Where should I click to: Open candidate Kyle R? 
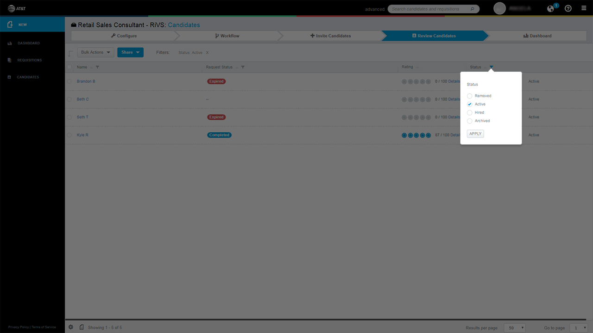coord(82,135)
